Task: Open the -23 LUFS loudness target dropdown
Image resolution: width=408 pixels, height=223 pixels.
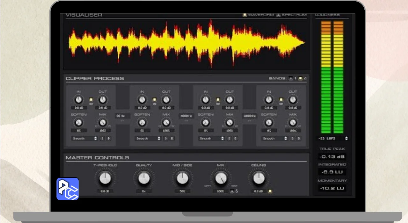Action: click(332, 139)
